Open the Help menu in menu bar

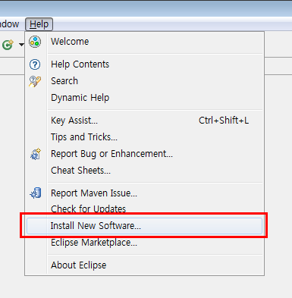pos(39,24)
